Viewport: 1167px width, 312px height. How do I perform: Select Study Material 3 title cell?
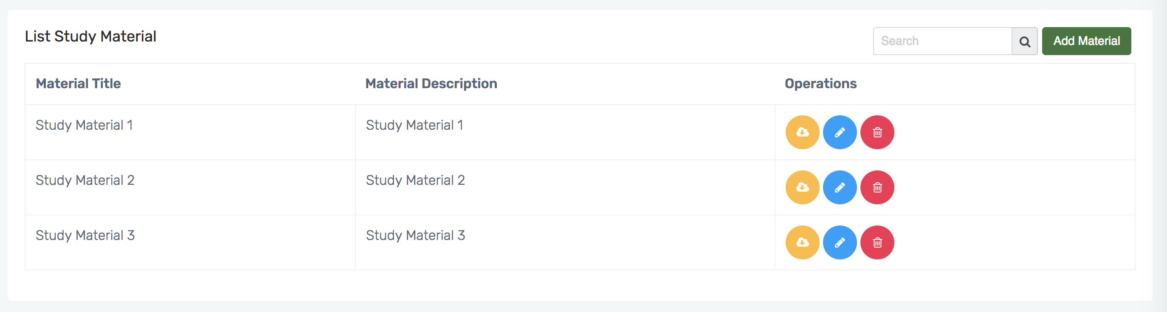pyautogui.click(x=85, y=236)
